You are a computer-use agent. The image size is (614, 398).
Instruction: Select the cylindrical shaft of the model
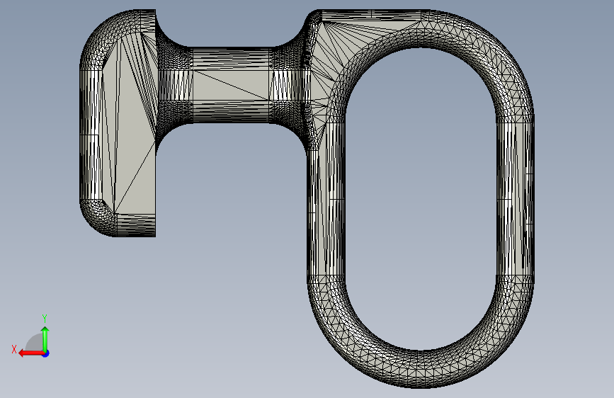[x=231, y=86]
